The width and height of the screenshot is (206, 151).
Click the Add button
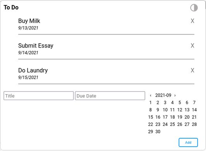point(188,143)
